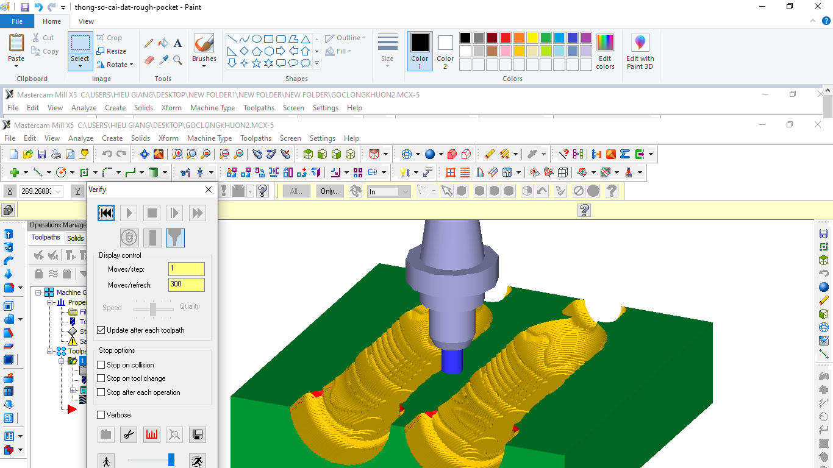This screenshot has width=833, height=468.
Task: Select the Fill with color bucket tool
Action: point(163,43)
